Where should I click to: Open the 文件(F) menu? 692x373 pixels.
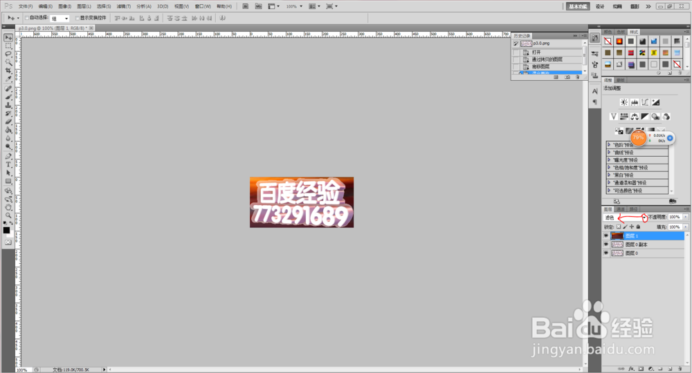click(x=26, y=7)
